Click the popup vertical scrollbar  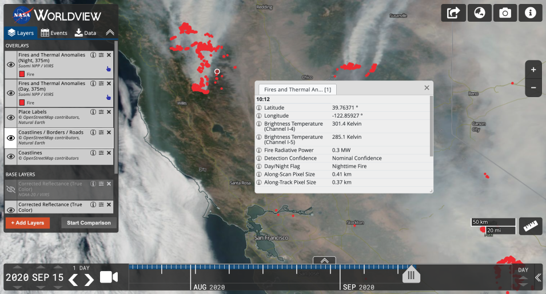[x=432, y=126]
